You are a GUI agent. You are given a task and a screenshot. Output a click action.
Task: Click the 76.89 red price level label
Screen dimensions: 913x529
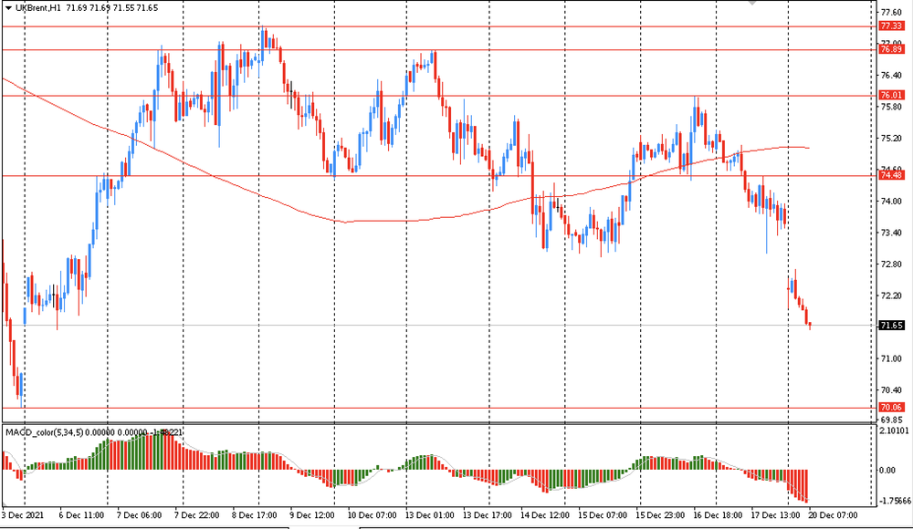(x=891, y=49)
